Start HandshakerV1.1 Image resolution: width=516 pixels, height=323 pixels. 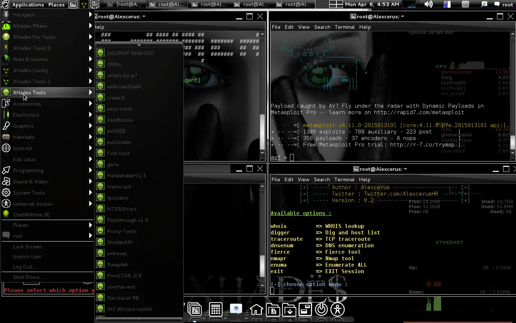pyautogui.click(x=139, y=175)
